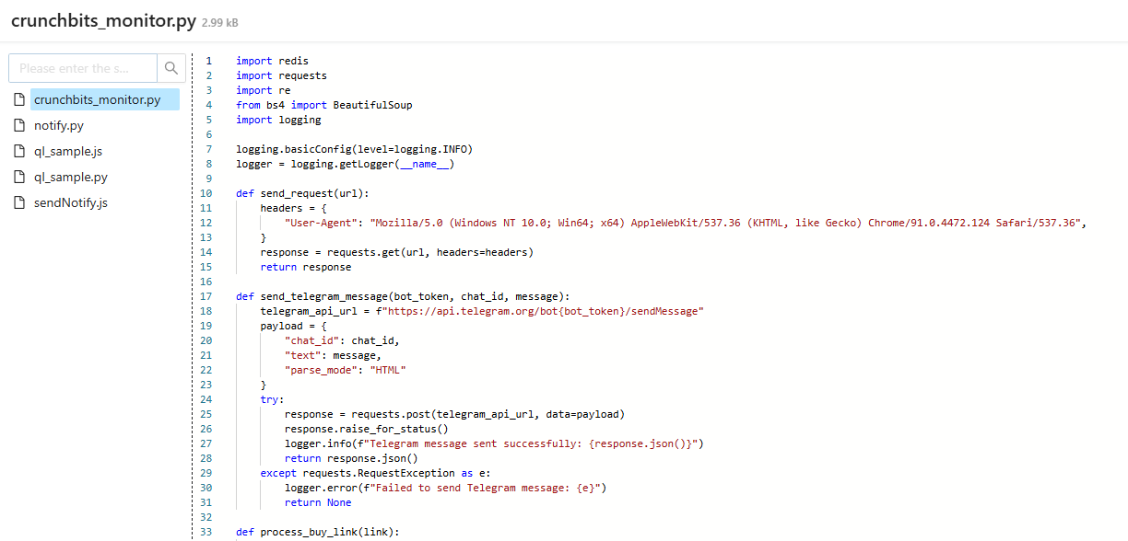This screenshot has height=541, width=1128.
Task: Open crunchbits_monitor.py in the file list
Action: (97, 99)
